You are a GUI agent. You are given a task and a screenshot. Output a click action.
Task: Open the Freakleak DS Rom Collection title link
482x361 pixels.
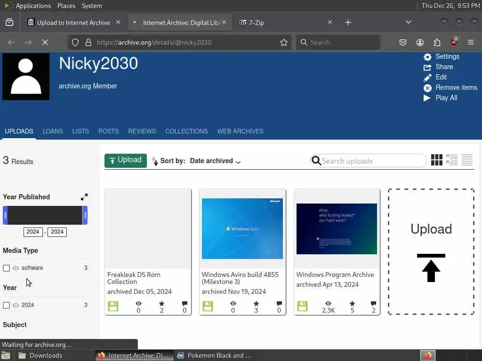pyautogui.click(x=134, y=278)
